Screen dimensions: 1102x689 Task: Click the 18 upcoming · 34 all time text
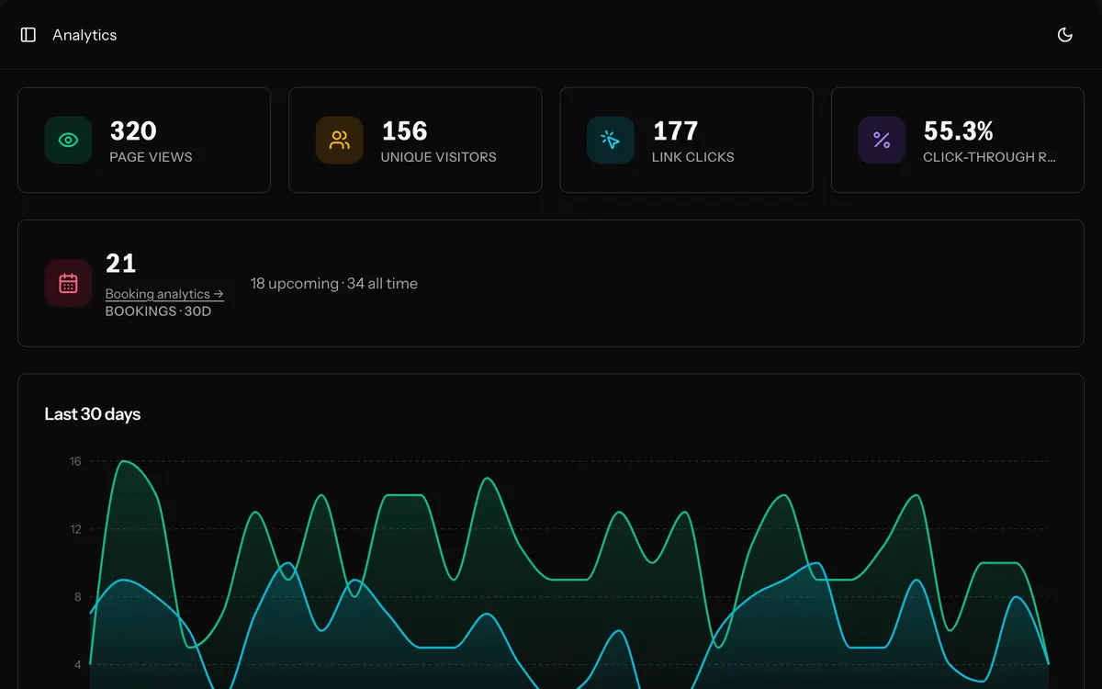coord(334,284)
